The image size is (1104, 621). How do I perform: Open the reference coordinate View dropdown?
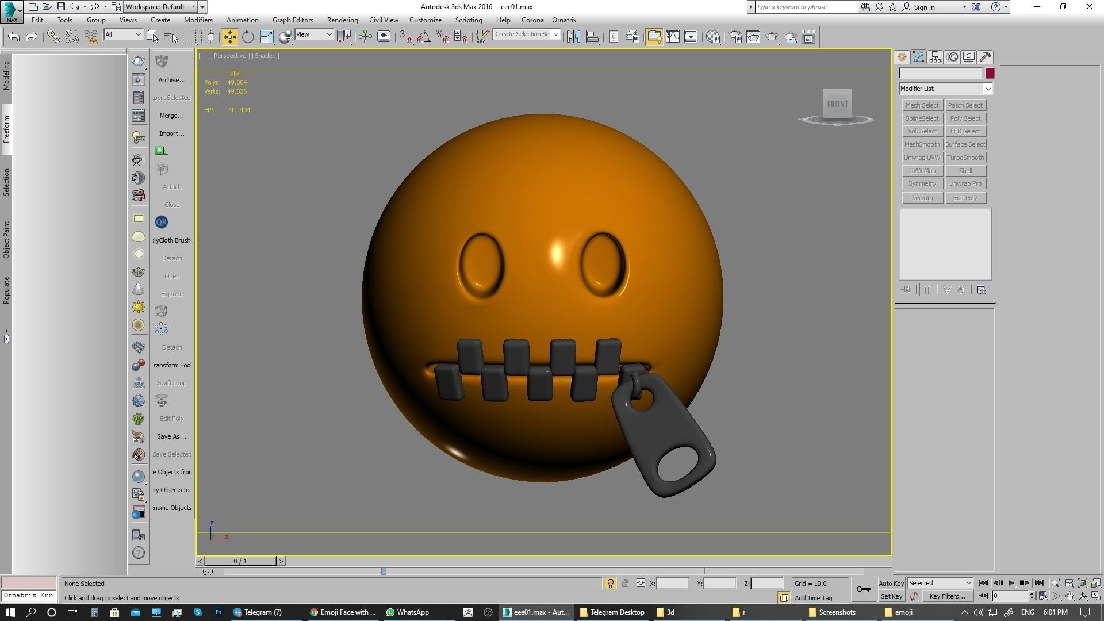314,34
